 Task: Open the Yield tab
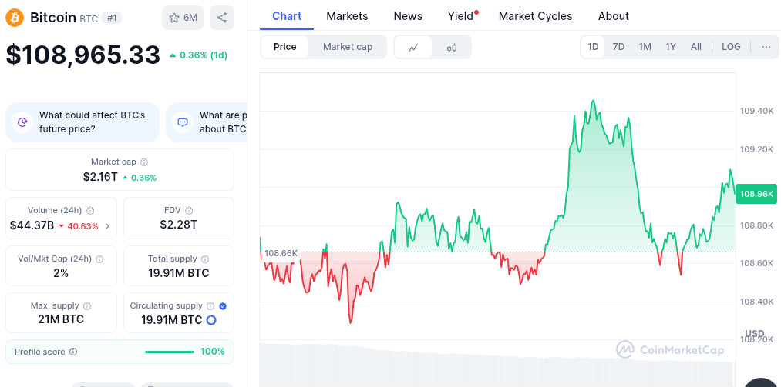point(461,16)
